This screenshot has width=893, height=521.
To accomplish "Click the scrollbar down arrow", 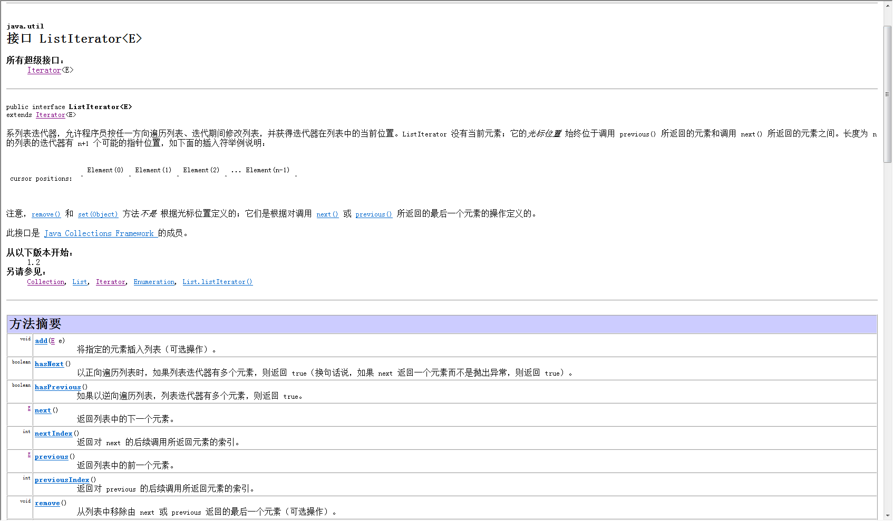I will coord(888,516).
